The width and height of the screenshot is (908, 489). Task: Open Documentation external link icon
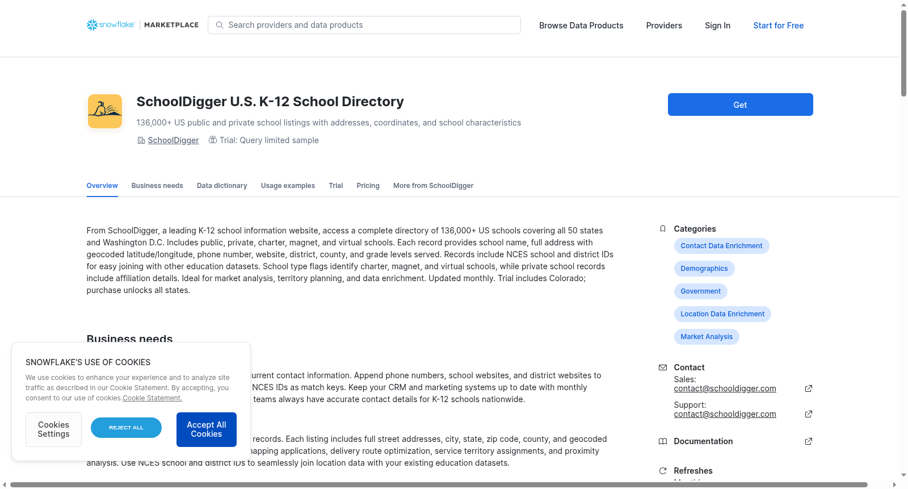[809, 441]
